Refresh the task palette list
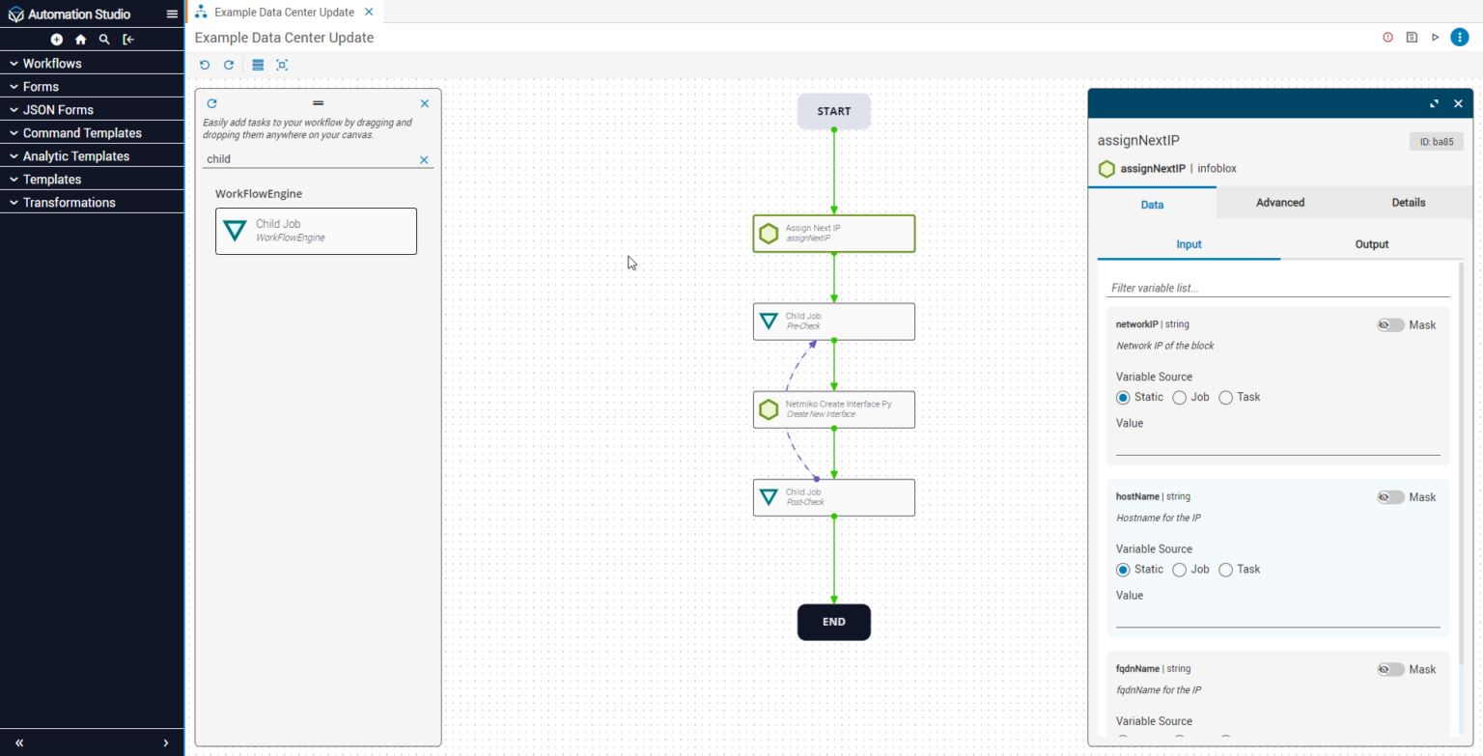 pyautogui.click(x=211, y=103)
